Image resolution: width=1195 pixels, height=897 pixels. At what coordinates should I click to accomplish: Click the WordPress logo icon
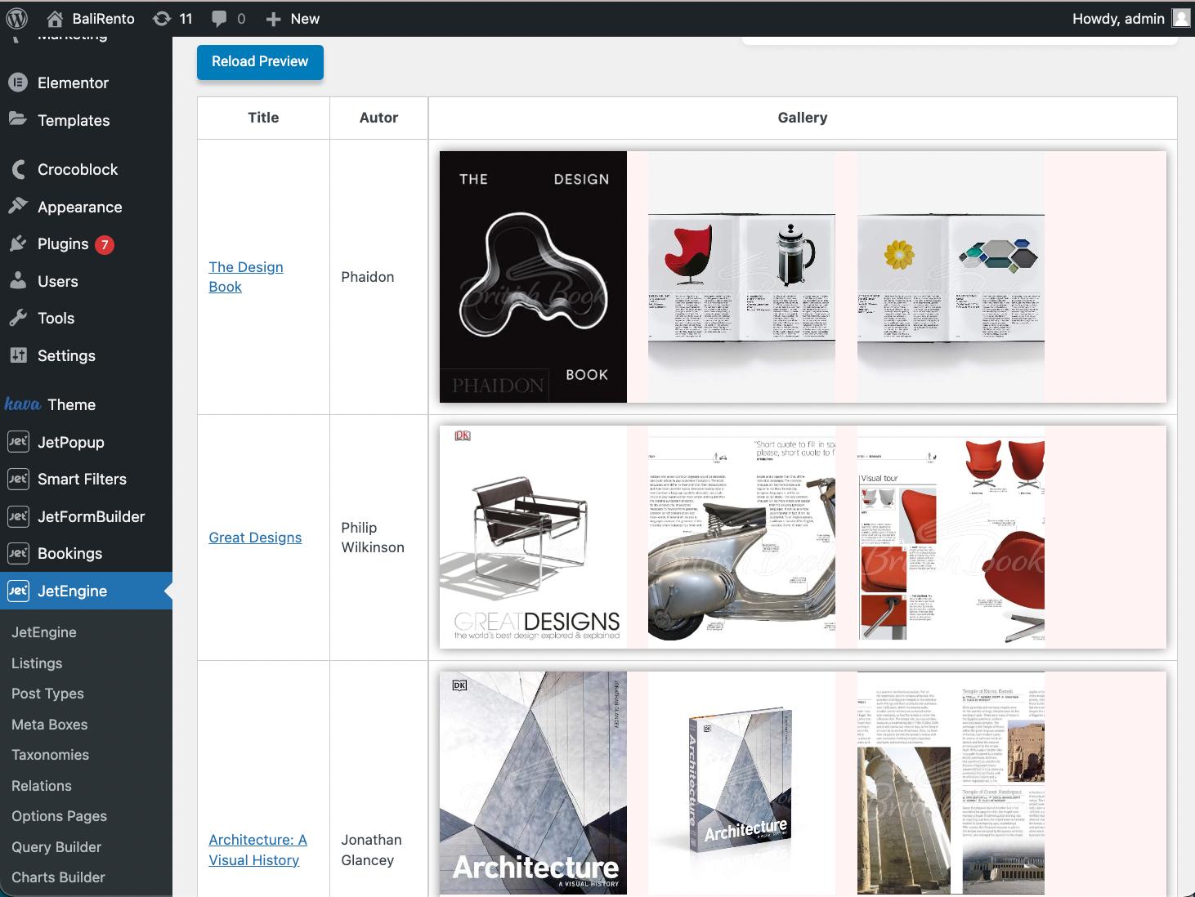tap(17, 18)
